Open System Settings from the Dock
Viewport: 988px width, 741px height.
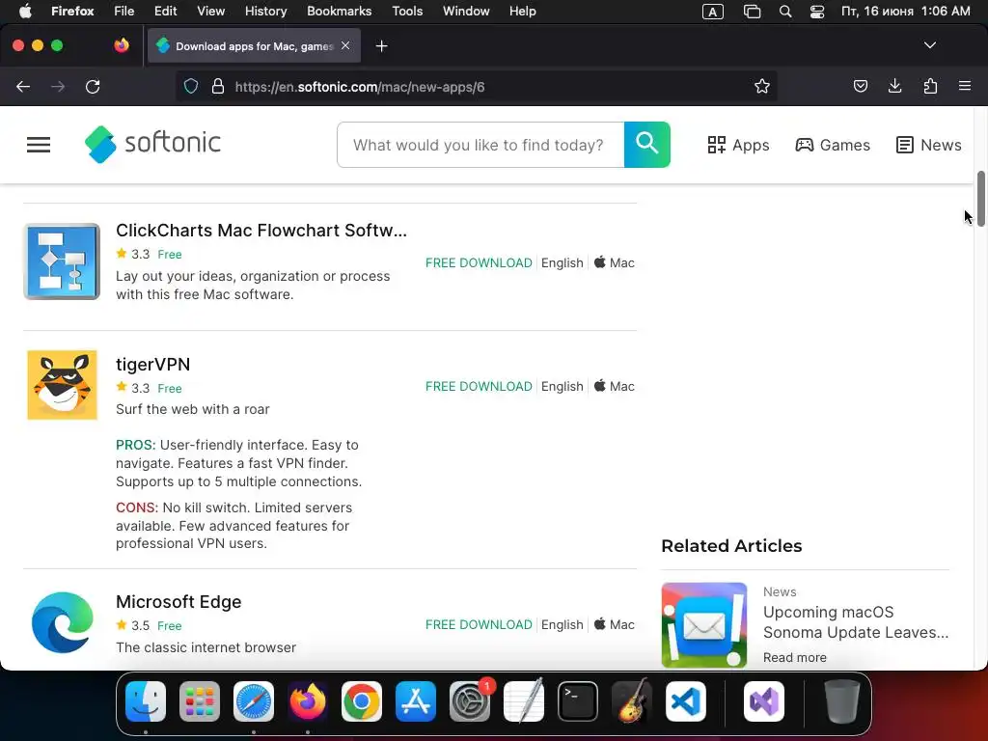click(x=470, y=701)
